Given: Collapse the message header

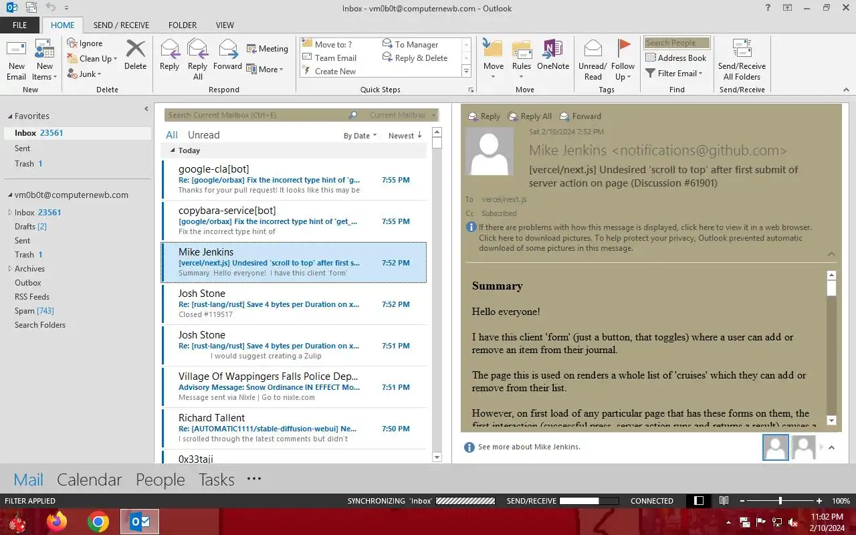Looking at the screenshot, I should [831, 254].
